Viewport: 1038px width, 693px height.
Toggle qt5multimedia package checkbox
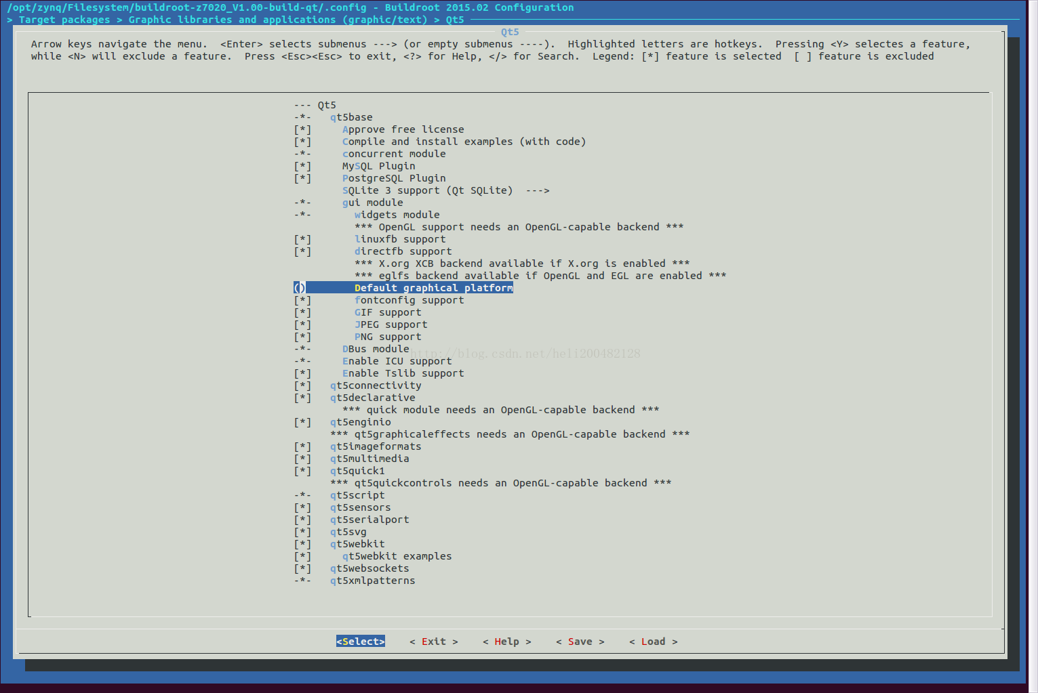[302, 459]
